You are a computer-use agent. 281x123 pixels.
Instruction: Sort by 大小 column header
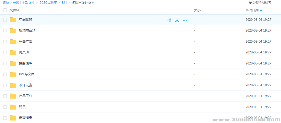coord(197,10)
